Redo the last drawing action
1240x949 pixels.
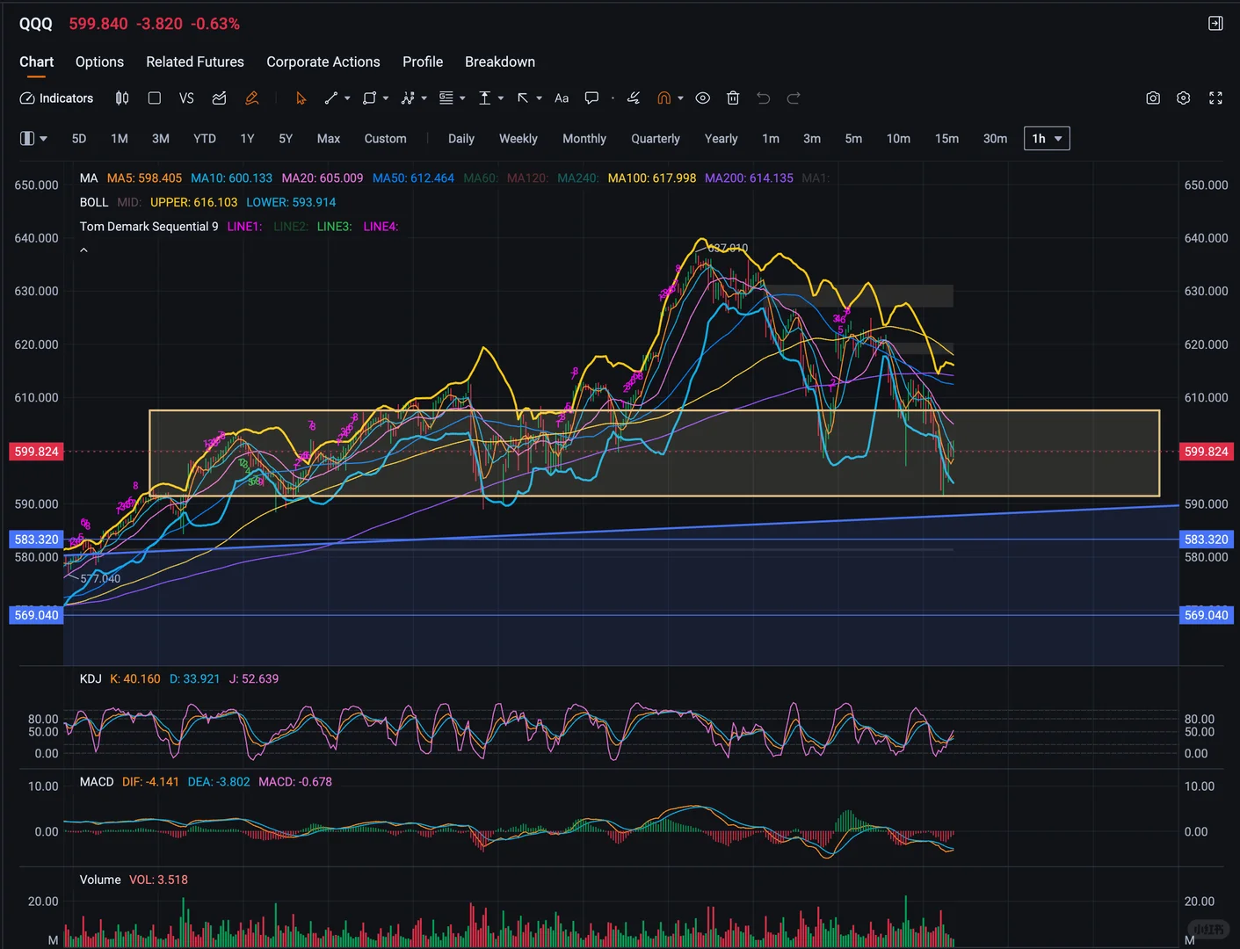pos(794,98)
